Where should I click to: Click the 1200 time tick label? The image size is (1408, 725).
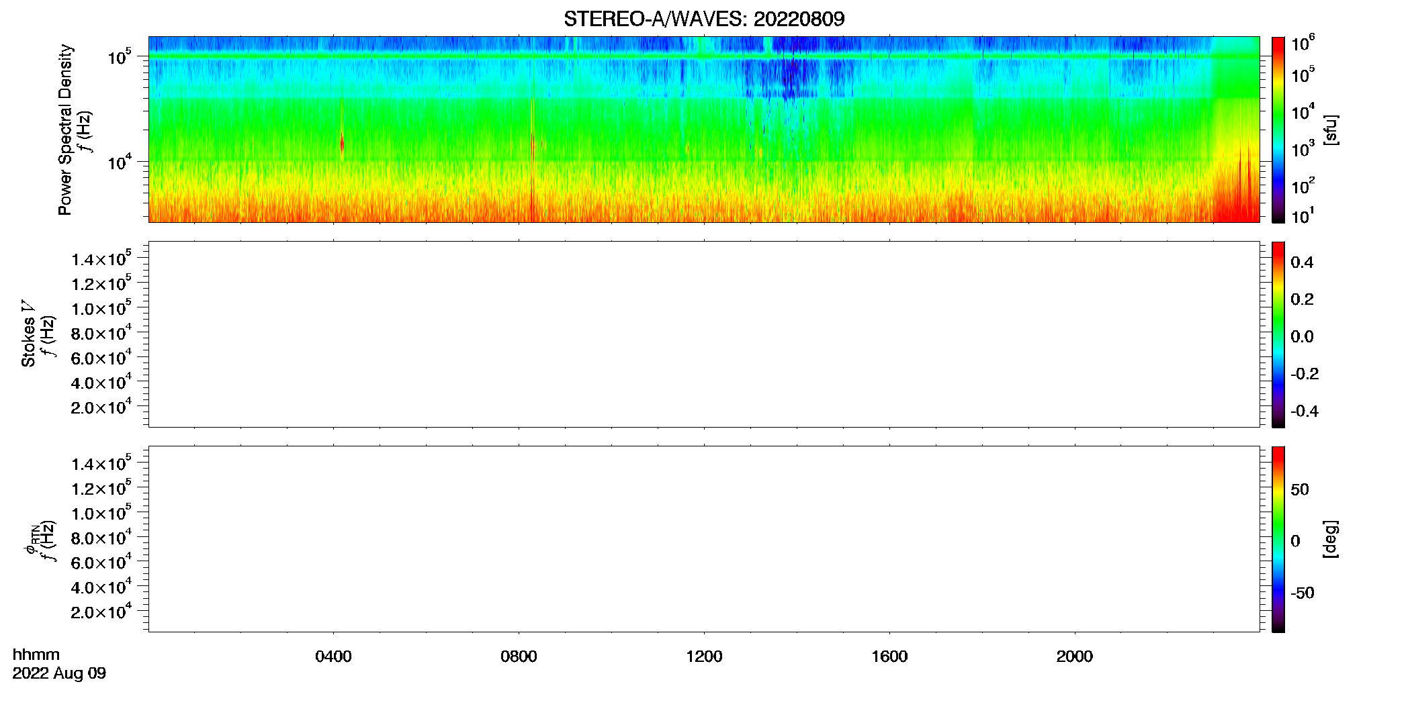(704, 657)
